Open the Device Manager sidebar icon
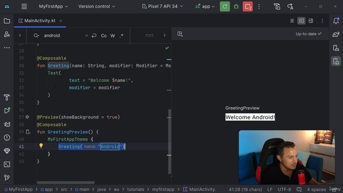The image size is (343, 193). pyautogui.click(x=336, y=48)
